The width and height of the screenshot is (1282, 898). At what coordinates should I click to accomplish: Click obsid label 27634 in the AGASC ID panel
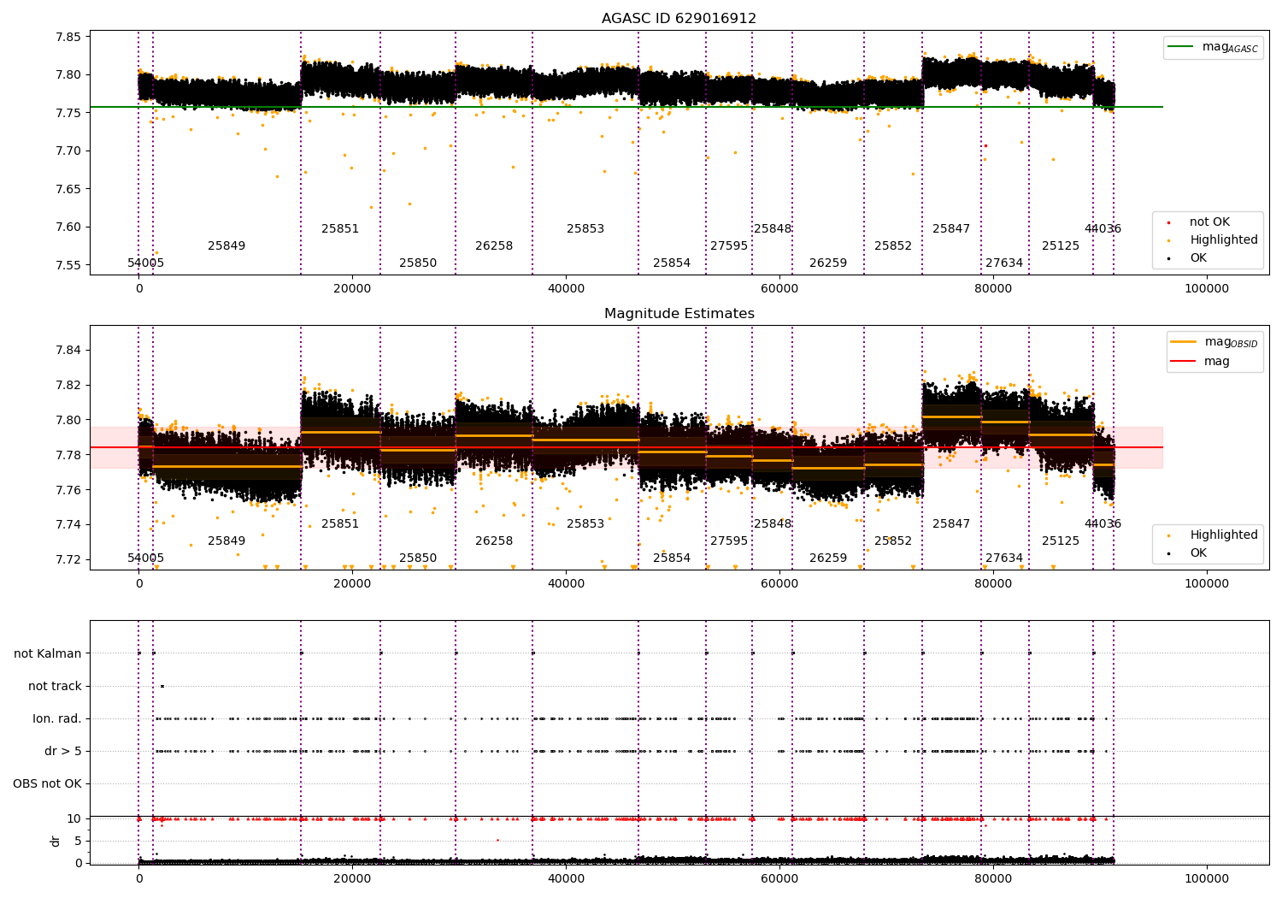(1004, 263)
